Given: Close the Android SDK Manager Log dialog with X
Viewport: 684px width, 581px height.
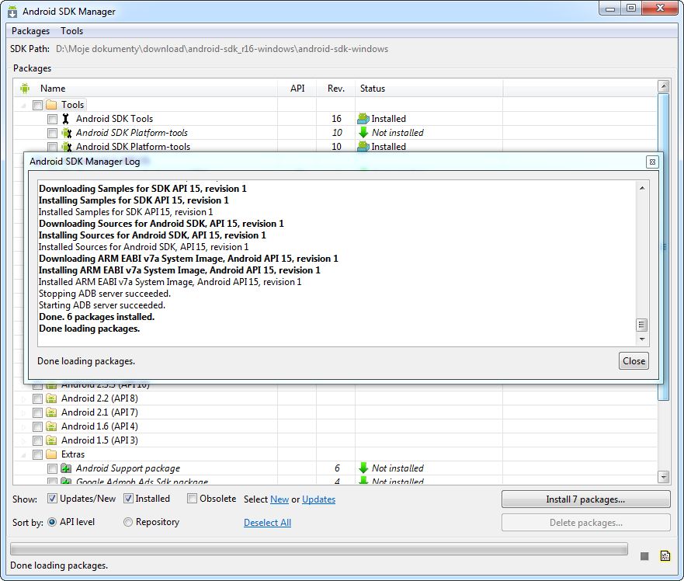Looking at the screenshot, I should (652, 162).
